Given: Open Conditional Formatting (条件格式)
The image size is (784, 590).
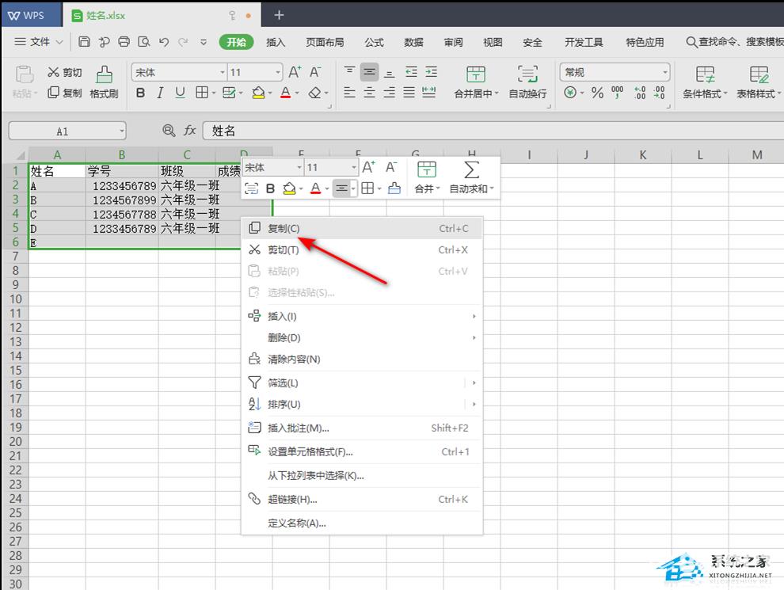Looking at the screenshot, I should [705, 82].
